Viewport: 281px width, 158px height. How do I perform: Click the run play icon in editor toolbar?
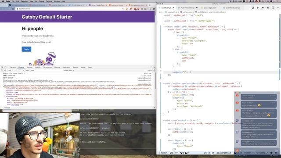pyautogui.click(x=258, y=8)
